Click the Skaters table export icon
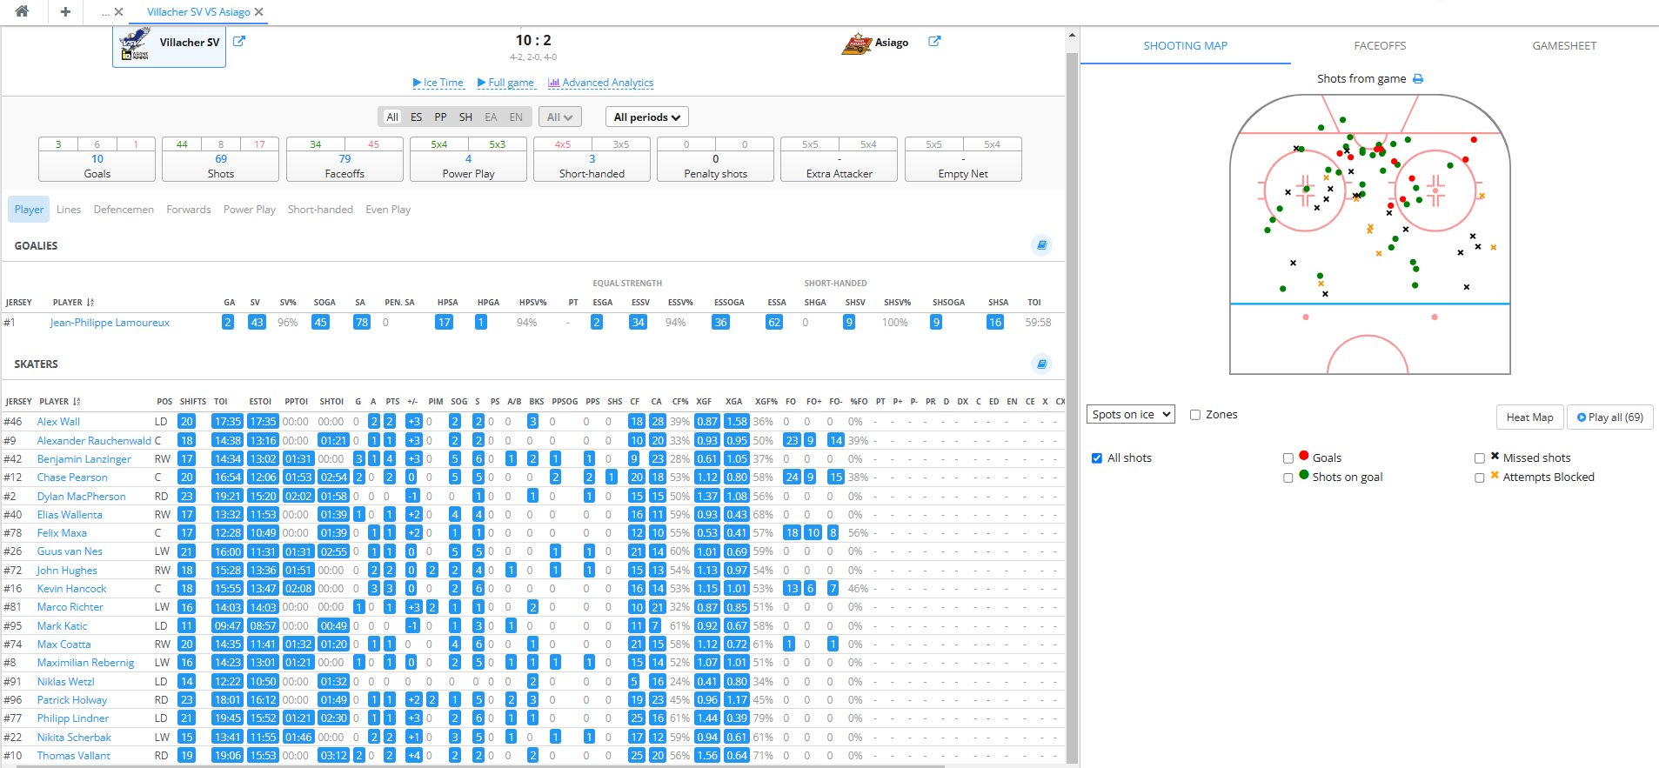1659x768 pixels. click(1041, 364)
